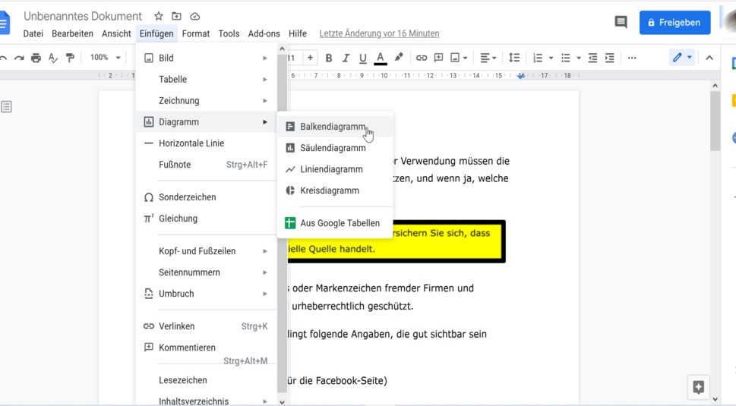Click the Freigeben share button

674,23
